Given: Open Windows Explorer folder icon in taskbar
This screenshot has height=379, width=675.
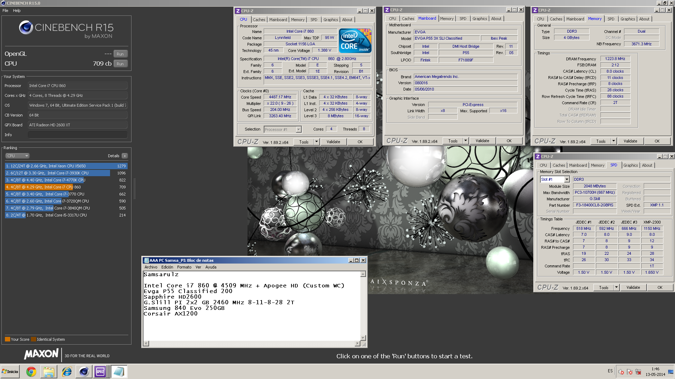Looking at the screenshot, I should coord(49,372).
